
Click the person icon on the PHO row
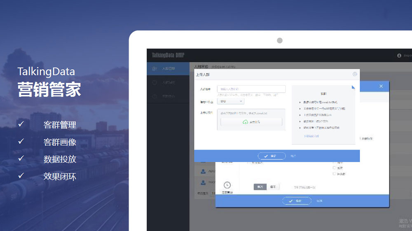203,182
